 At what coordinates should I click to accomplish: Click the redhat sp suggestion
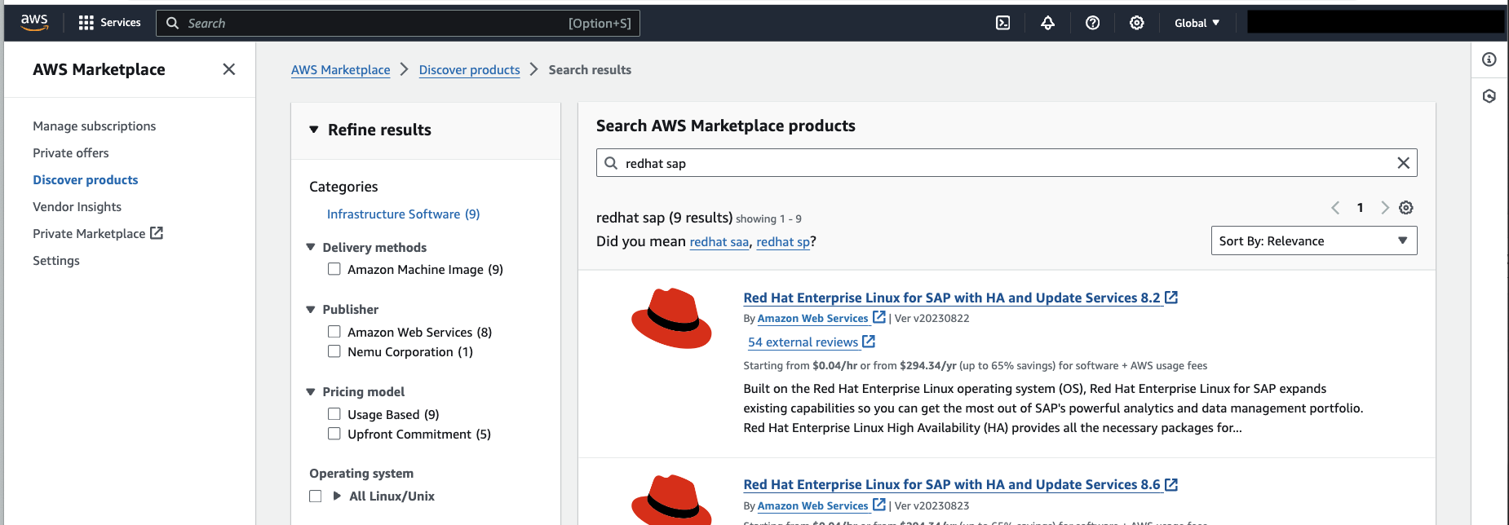(x=783, y=241)
